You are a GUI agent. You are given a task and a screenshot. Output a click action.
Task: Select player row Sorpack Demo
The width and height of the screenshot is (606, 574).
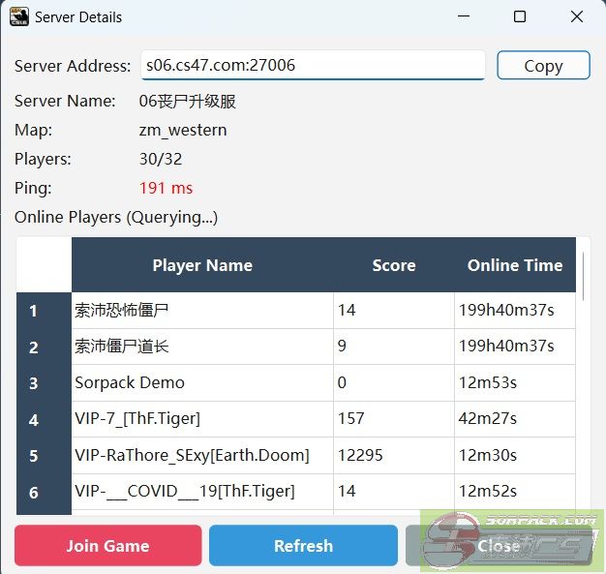click(202, 383)
